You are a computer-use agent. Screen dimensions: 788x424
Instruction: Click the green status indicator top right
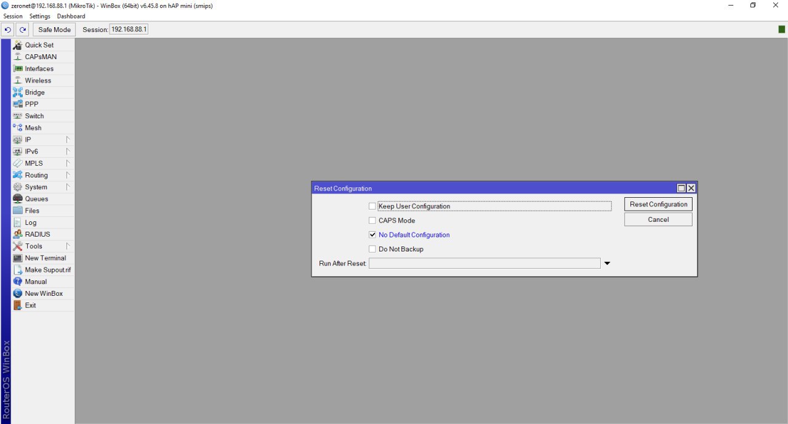point(782,30)
